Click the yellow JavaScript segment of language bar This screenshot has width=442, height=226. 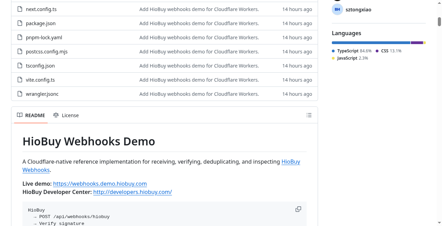(x=425, y=43)
